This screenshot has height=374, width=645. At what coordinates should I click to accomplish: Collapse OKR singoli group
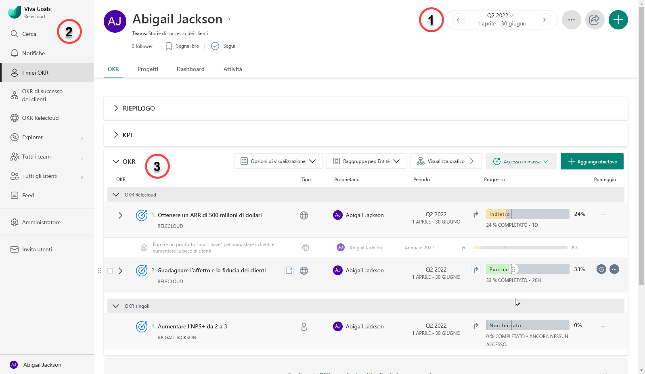click(116, 306)
